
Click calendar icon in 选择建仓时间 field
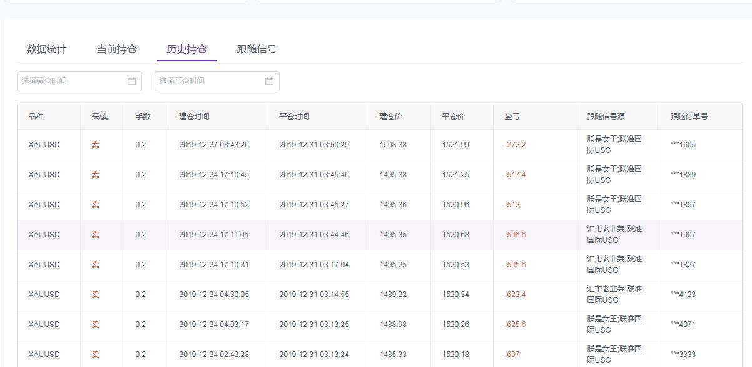(x=131, y=81)
